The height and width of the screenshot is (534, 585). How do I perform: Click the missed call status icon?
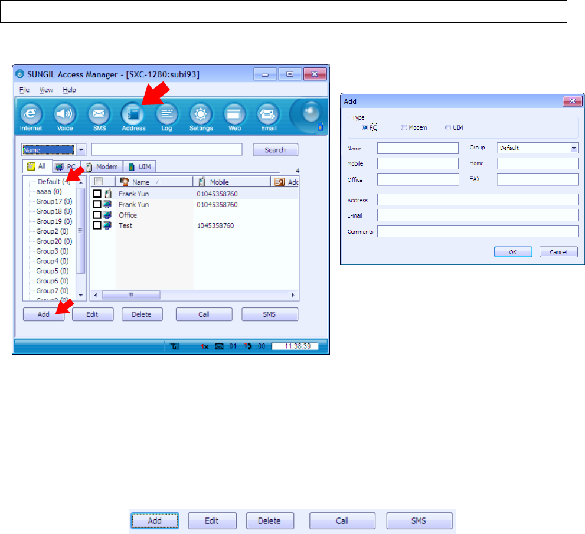point(248,346)
